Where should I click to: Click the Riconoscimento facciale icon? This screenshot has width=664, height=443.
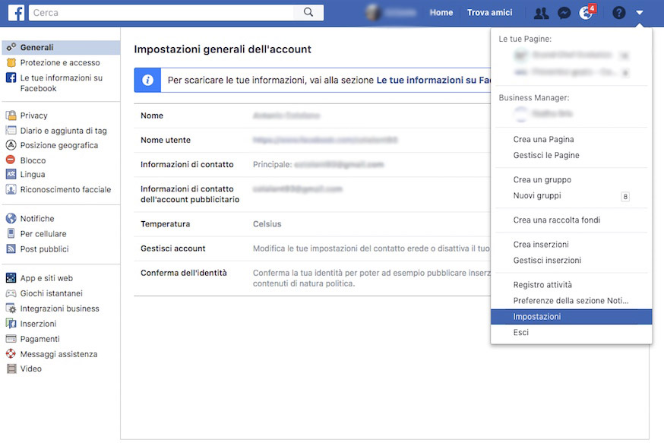(x=11, y=189)
